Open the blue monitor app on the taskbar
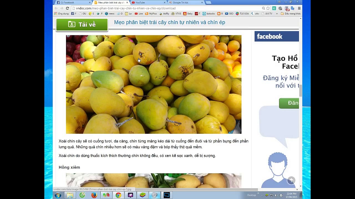 coord(167,195)
